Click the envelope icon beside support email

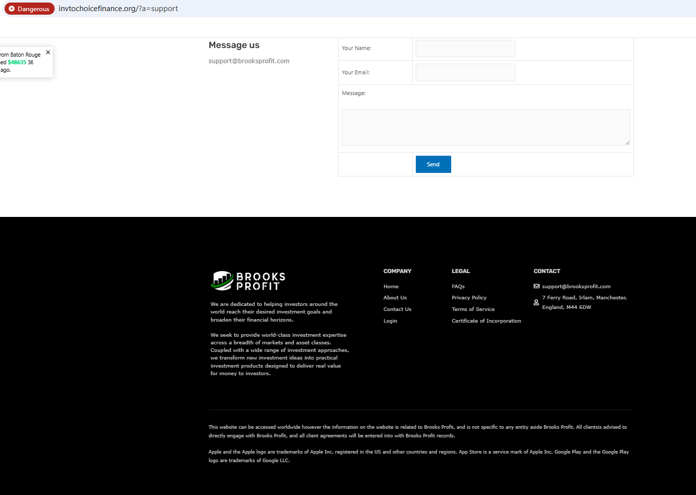coord(536,286)
